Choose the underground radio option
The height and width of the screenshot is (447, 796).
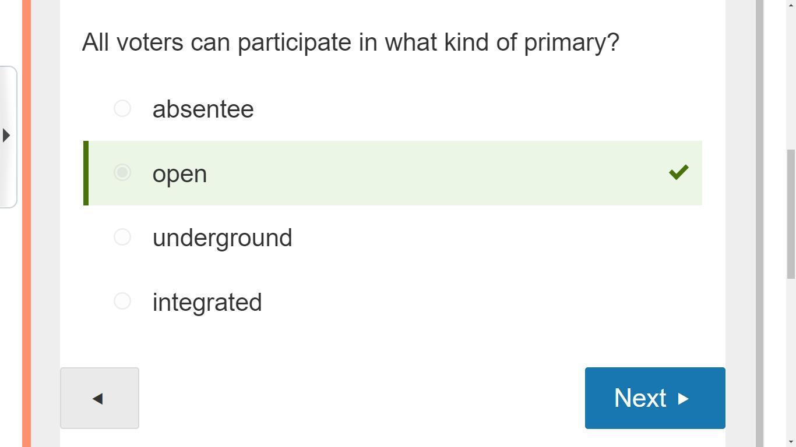(122, 237)
